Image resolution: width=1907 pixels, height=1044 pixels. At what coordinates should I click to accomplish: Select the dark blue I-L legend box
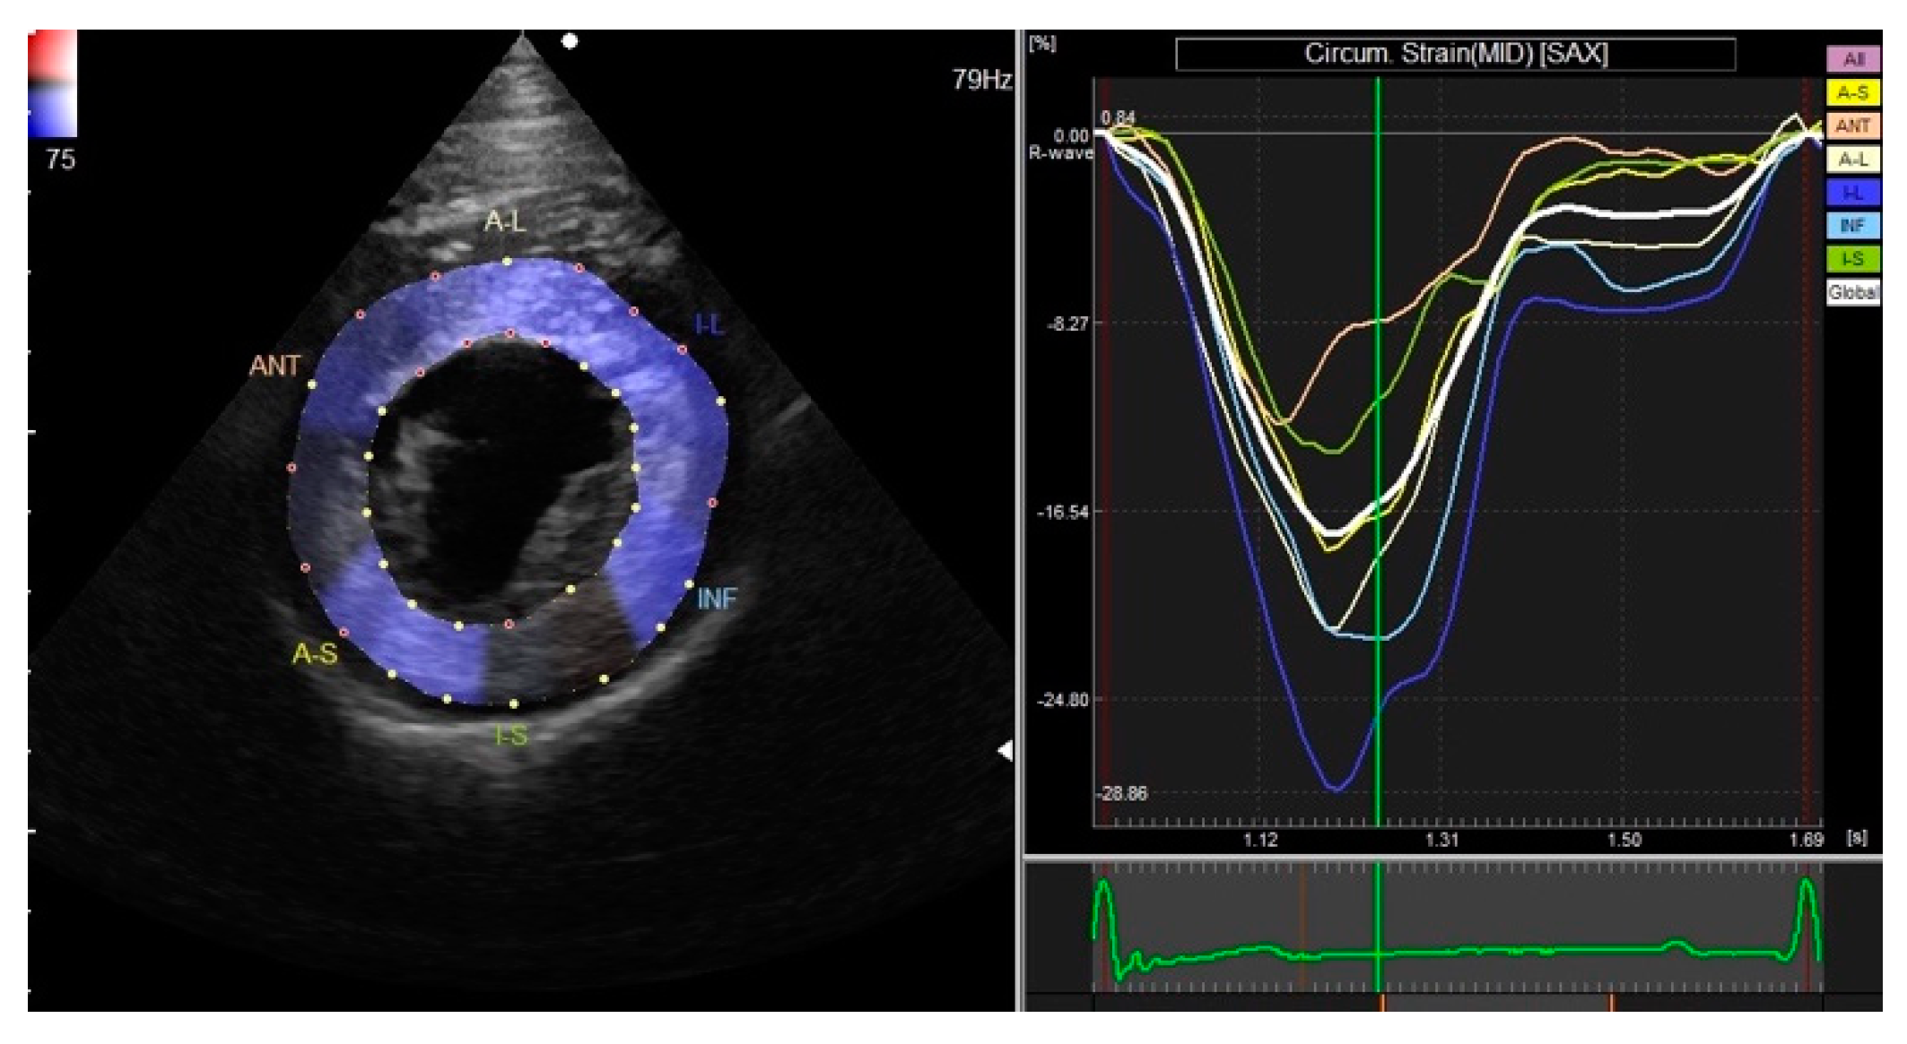tap(1852, 193)
